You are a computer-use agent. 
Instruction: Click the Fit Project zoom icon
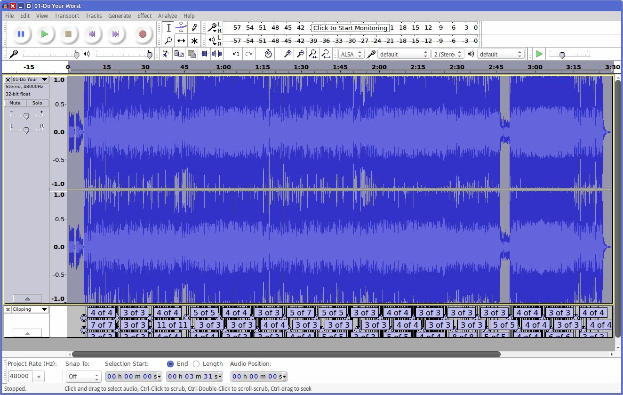pos(326,54)
